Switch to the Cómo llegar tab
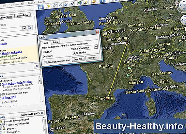186x134 pixels. [23, 15]
